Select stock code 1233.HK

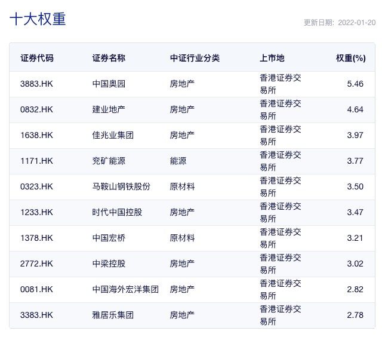click(36, 212)
